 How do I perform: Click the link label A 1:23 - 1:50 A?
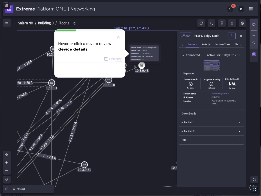[73, 132]
